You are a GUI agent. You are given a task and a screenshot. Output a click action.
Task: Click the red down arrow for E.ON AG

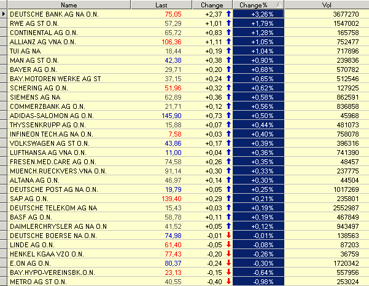click(228, 263)
